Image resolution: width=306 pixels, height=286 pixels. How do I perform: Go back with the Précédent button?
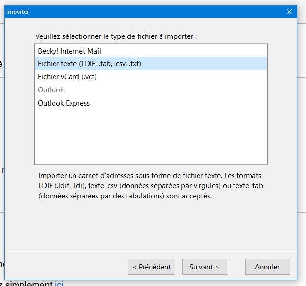pos(152,267)
